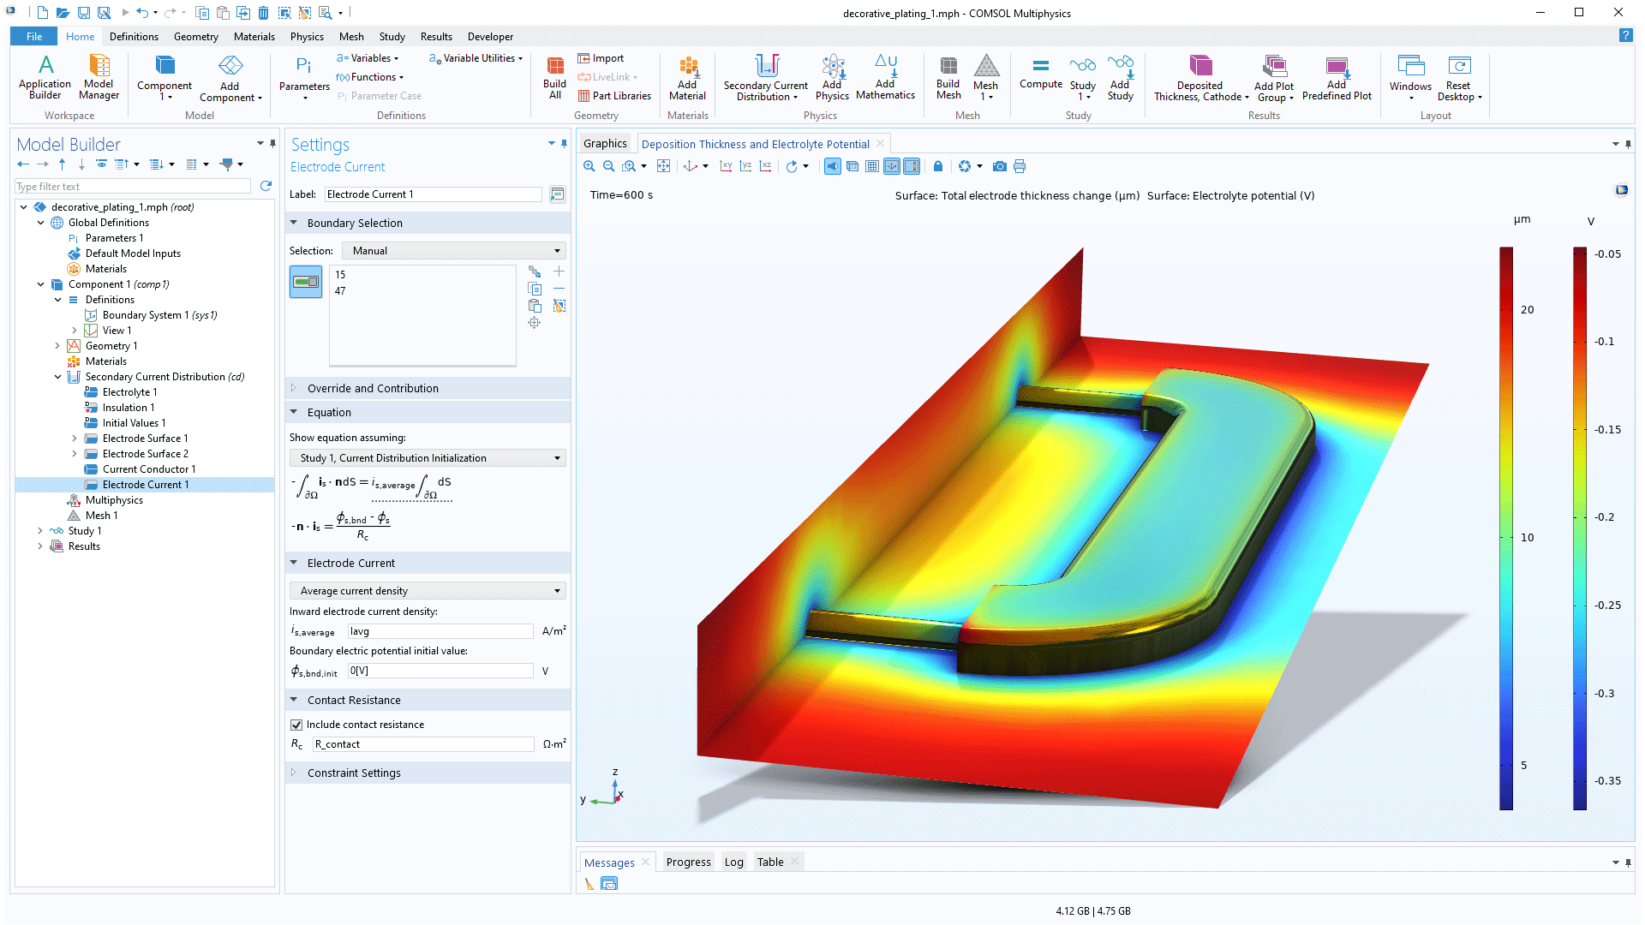Switch graphics view to the xy plane
Screen dimensions: 1645x925
pos(726,165)
